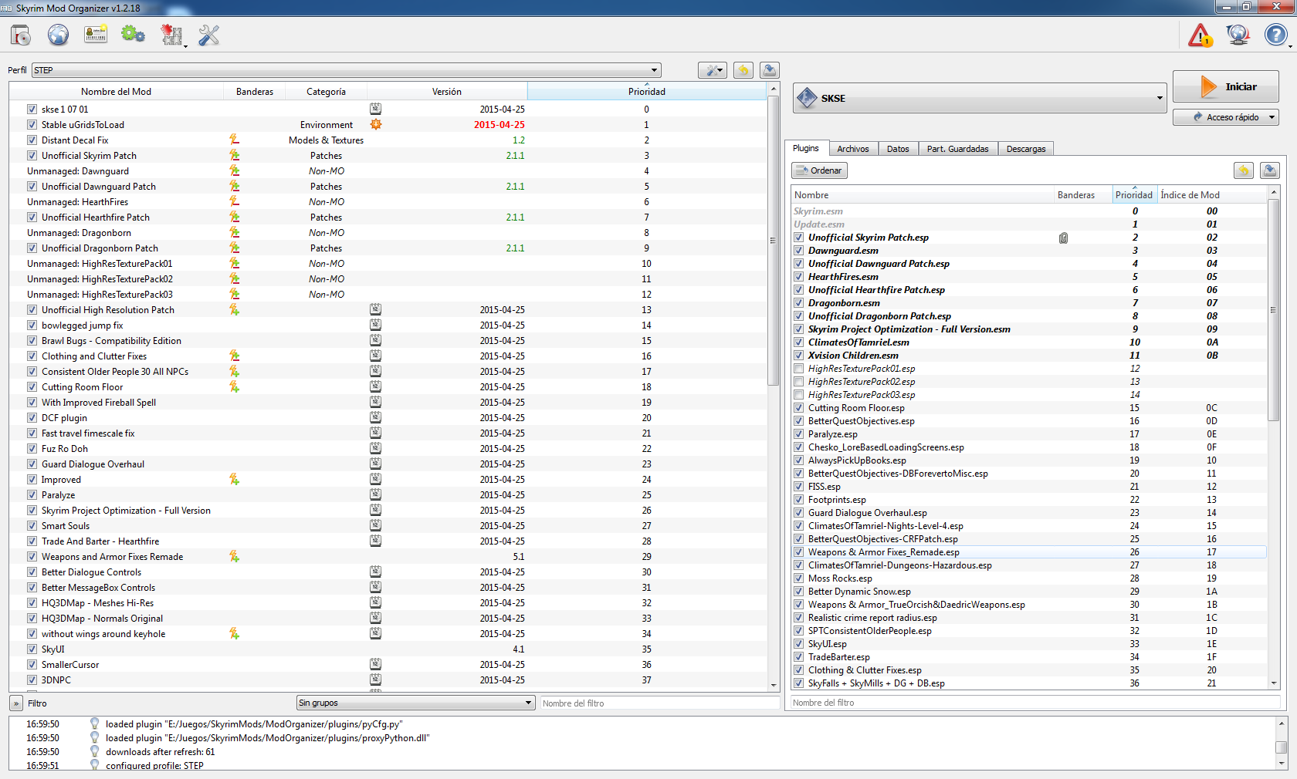The height and width of the screenshot is (779, 1297).
Task: Open the Sin grupos grouping dropdown
Action: pos(415,703)
